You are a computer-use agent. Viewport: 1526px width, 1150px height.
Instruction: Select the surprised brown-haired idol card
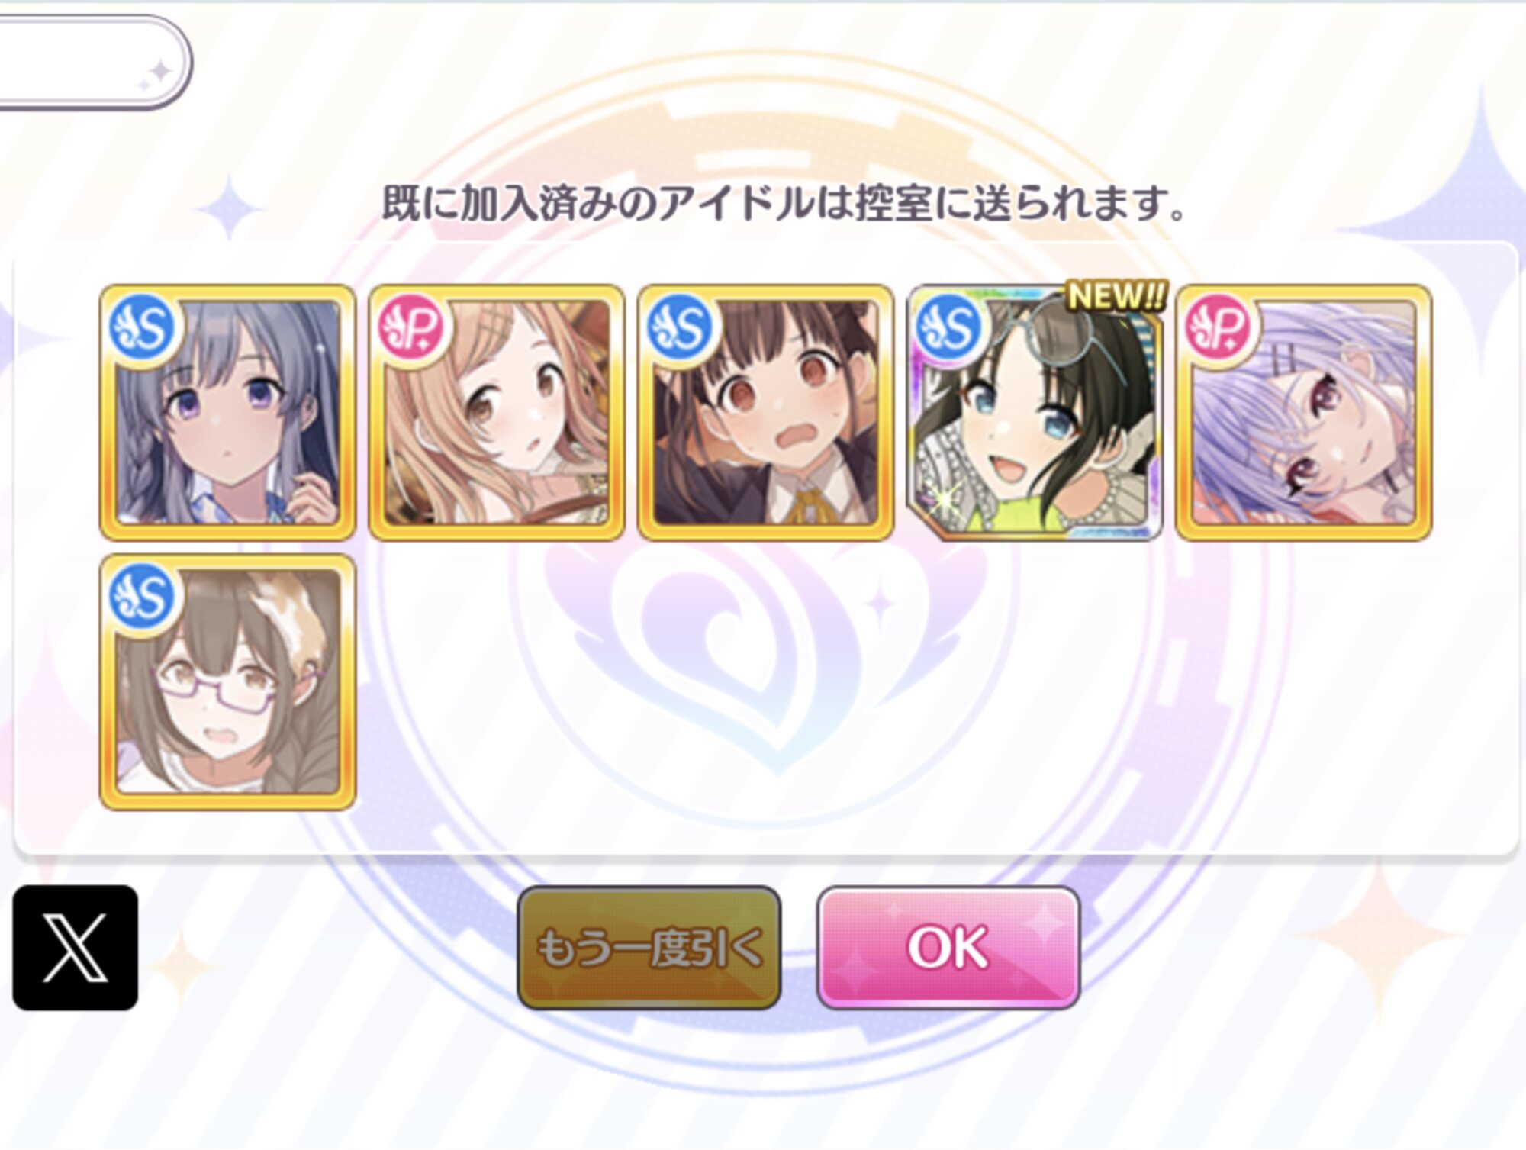(x=765, y=413)
